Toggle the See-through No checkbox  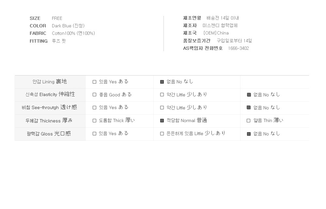[x=249, y=108]
